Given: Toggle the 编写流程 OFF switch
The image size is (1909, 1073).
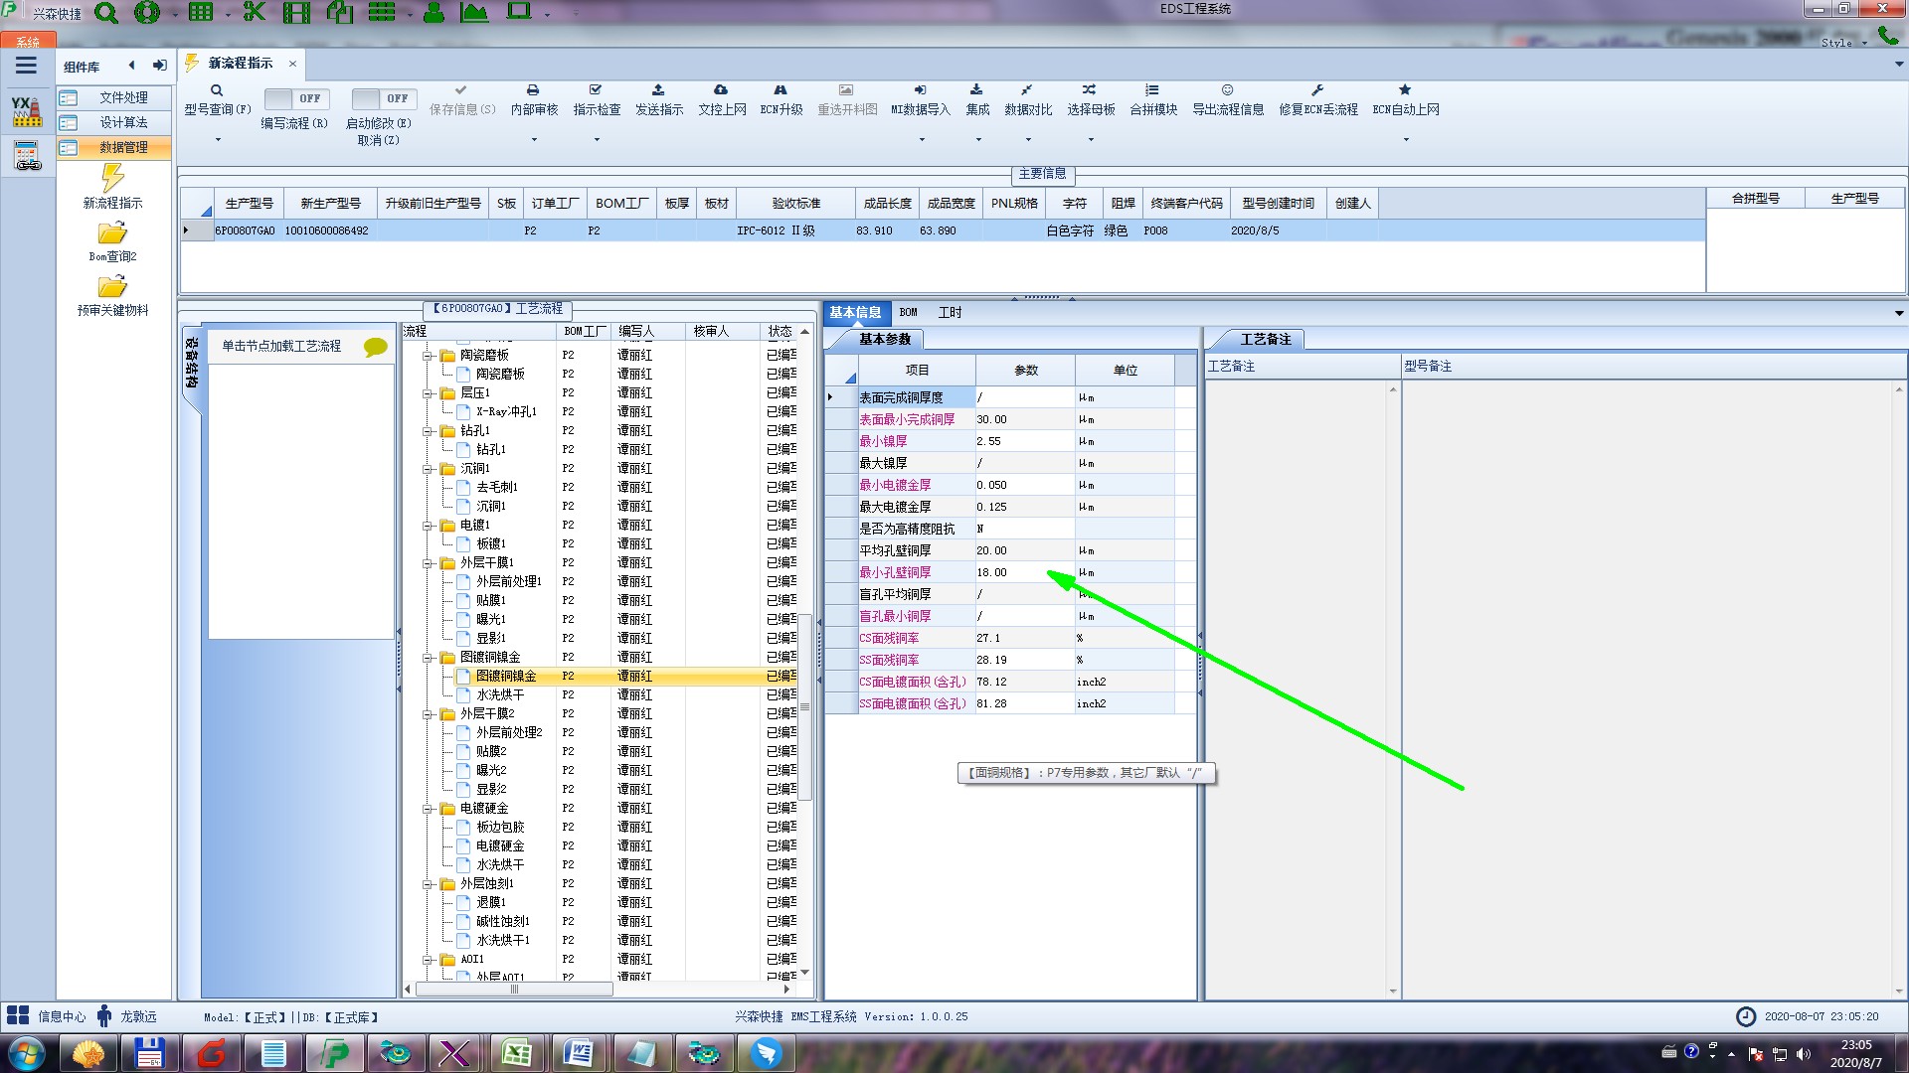Looking at the screenshot, I should pos(294,98).
